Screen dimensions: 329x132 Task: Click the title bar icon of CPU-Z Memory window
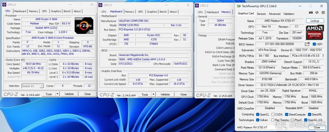pos(197,5)
